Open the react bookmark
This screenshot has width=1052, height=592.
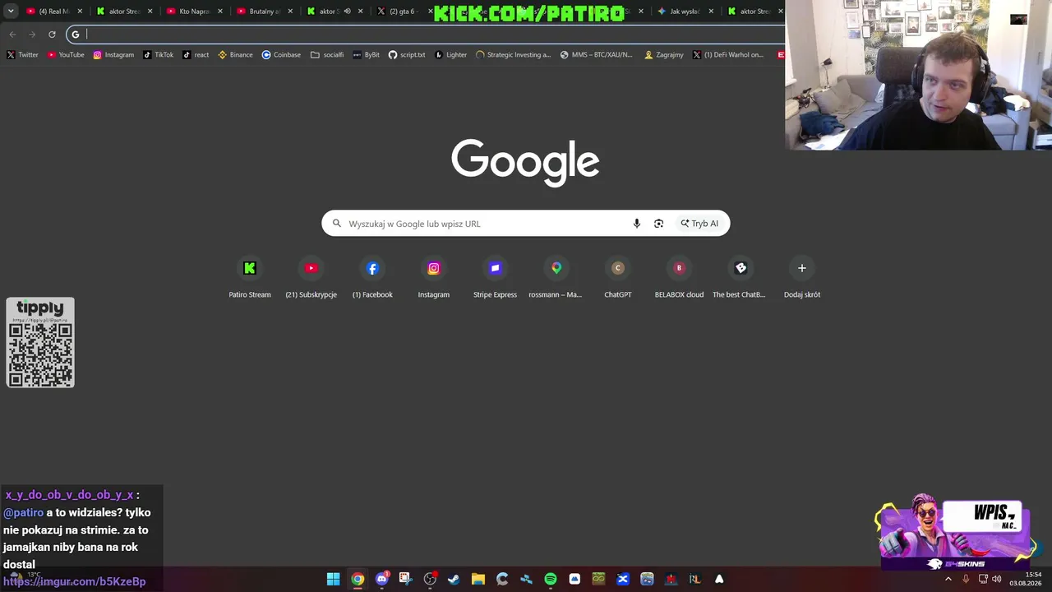click(x=196, y=55)
